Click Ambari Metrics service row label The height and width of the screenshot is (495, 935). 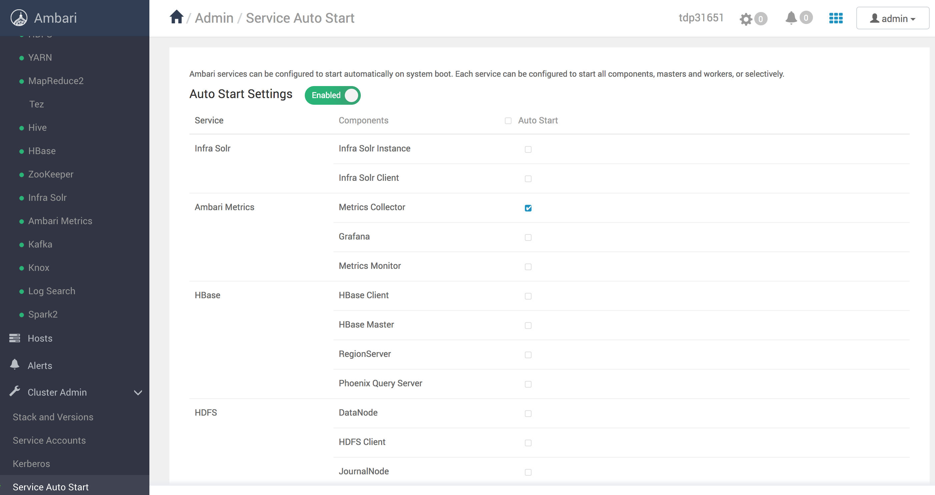coord(224,207)
